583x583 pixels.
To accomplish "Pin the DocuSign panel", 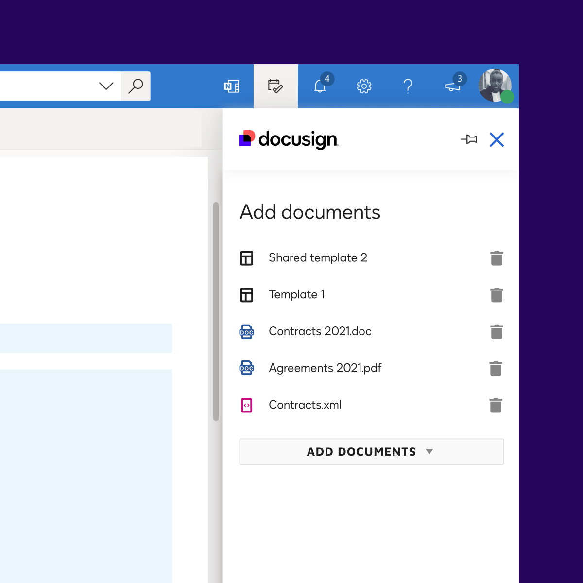I will pyautogui.click(x=469, y=139).
